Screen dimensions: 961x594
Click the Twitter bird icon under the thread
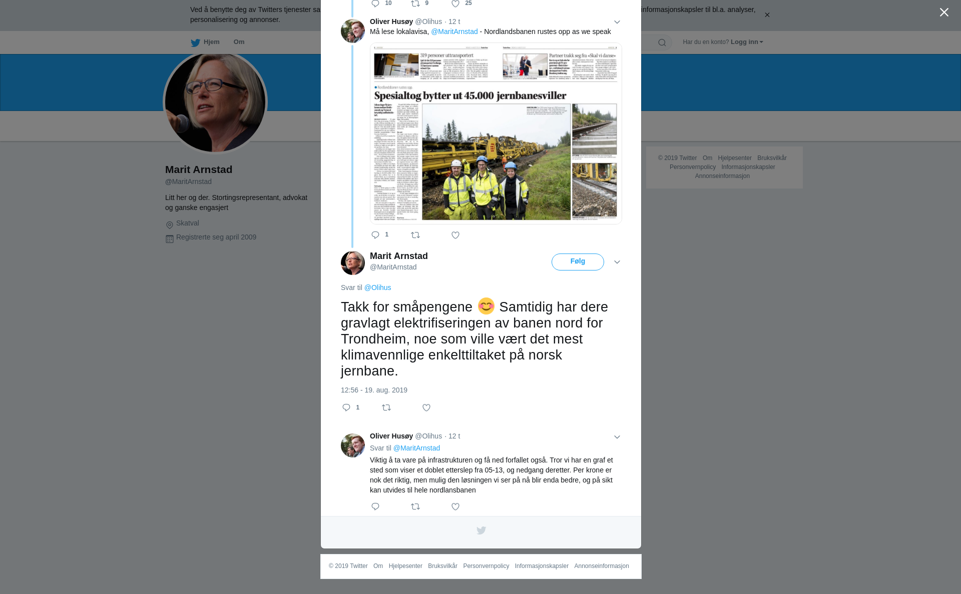click(x=481, y=530)
